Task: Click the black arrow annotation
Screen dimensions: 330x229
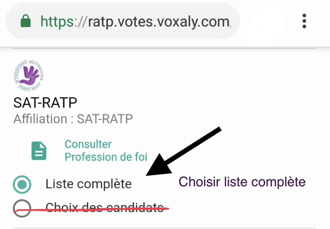Action: tap(184, 152)
